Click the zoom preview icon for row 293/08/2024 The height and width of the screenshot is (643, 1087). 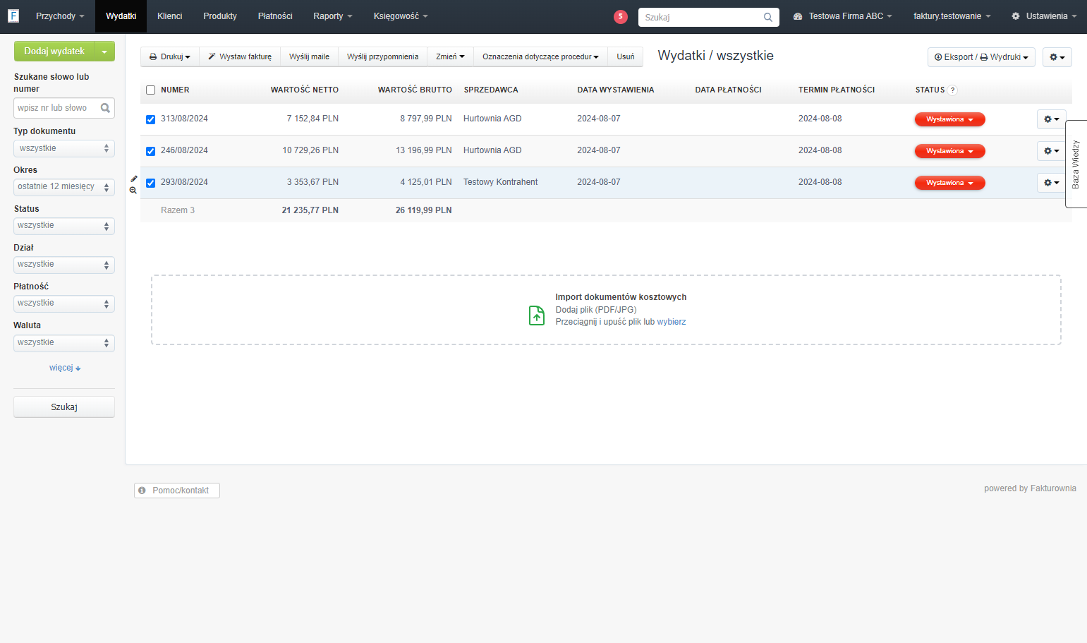[133, 191]
